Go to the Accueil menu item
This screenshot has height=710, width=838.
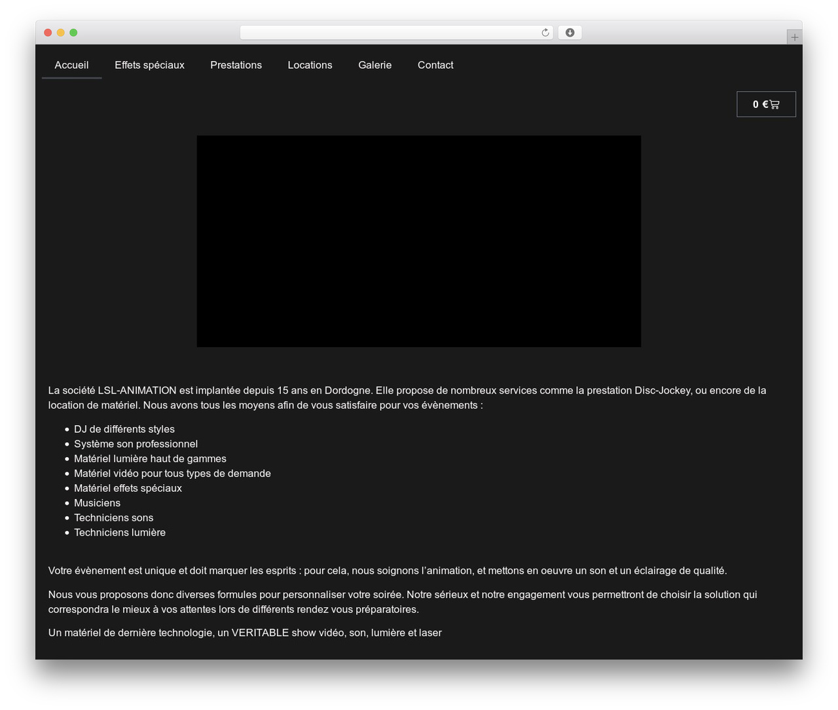tap(71, 65)
